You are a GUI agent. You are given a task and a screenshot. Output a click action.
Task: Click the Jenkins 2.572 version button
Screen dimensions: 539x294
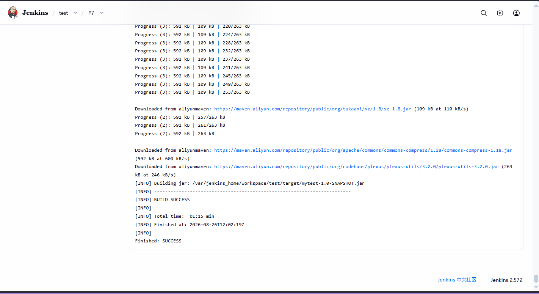tap(506, 280)
